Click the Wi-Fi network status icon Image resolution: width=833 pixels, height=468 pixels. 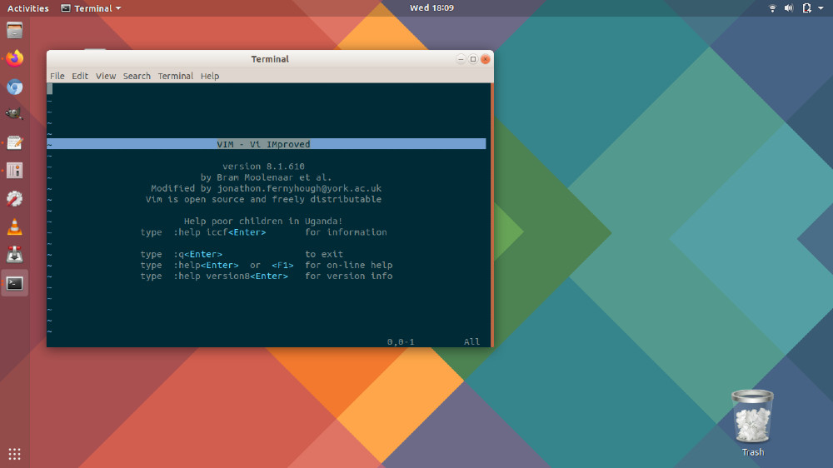click(772, 8)
